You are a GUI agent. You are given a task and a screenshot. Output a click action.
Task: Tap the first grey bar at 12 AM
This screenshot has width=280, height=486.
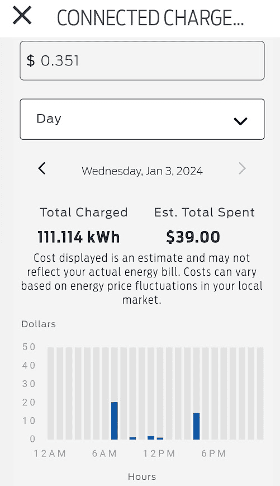pyautogui.click(x=50, y=393)
